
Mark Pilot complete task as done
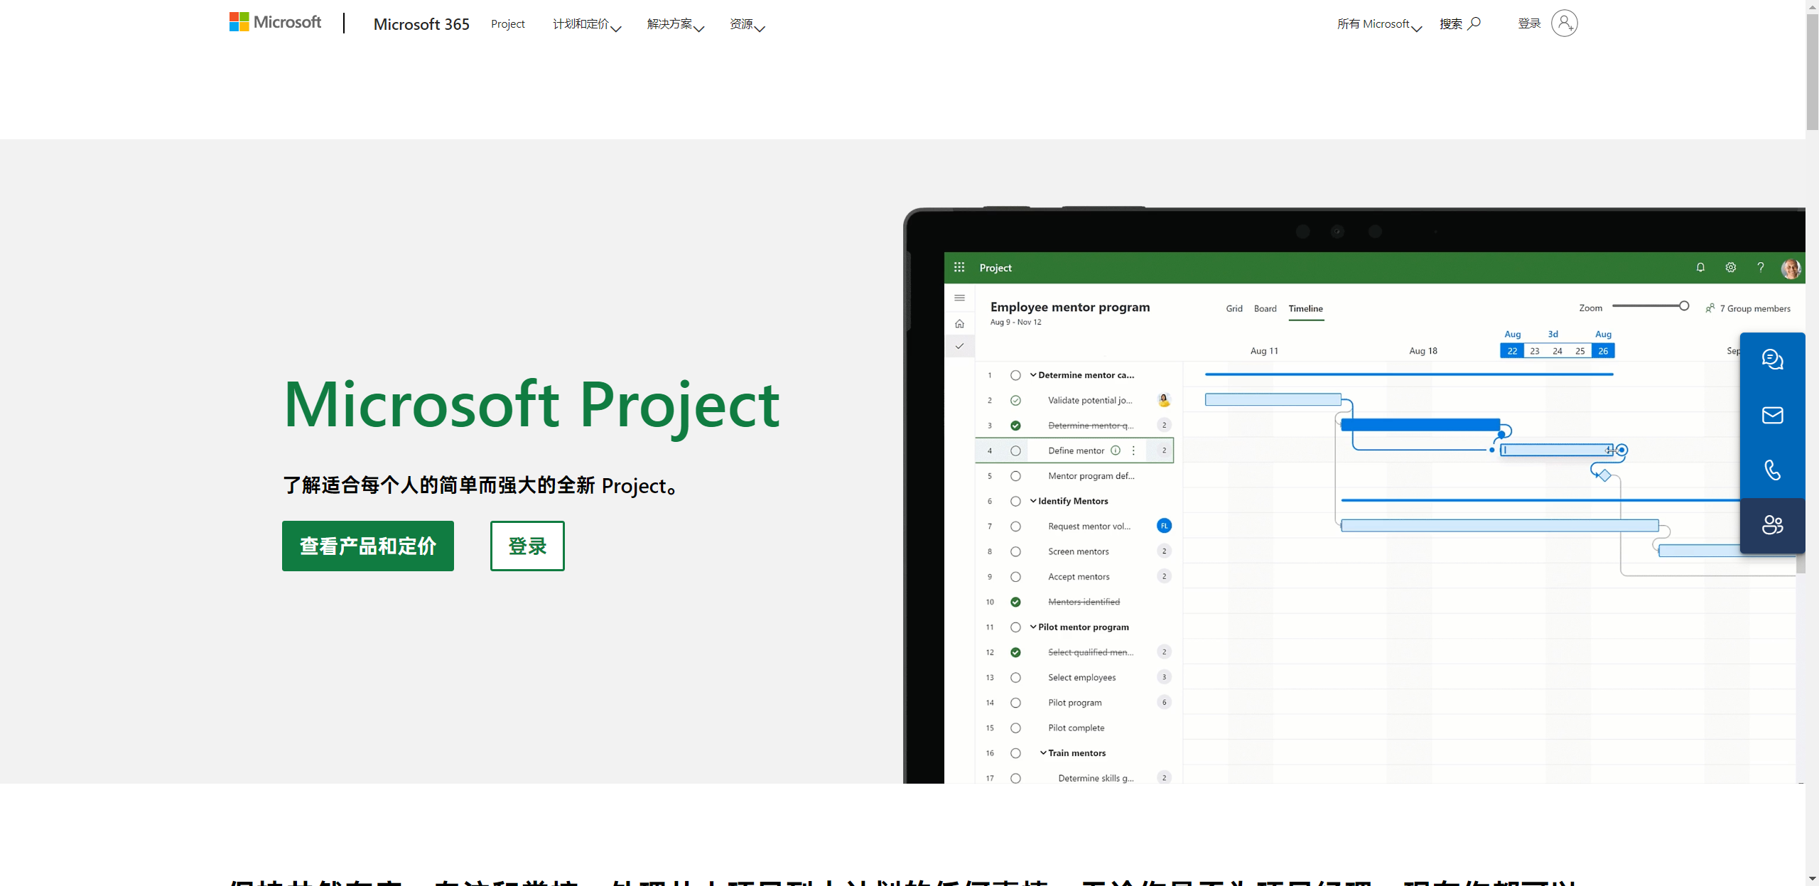[x=1015, y=728]
